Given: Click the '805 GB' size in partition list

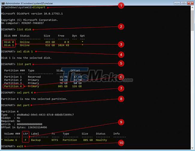Looking at the screenshot, I should click(x=63, y=86).
